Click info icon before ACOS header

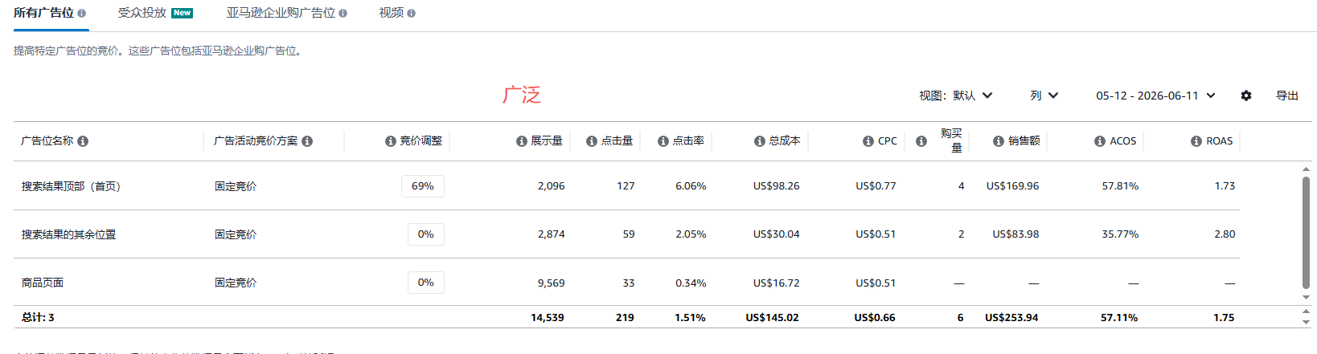[1100, 141]
